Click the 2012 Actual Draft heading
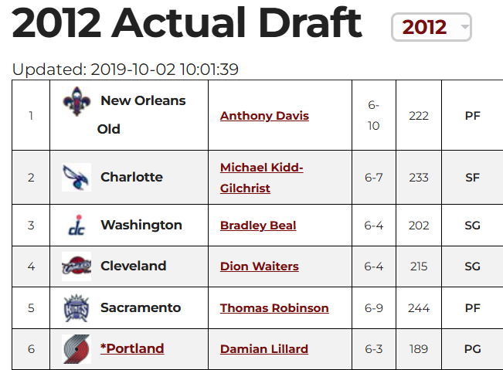Viewport: 503px width, 370px height. coord(187,25)
